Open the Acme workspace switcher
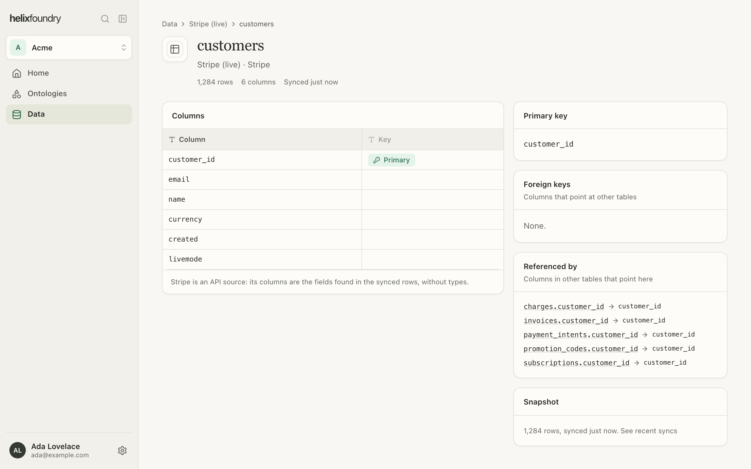Viewport: 751px width, 469px height. (x=69, y=47)
